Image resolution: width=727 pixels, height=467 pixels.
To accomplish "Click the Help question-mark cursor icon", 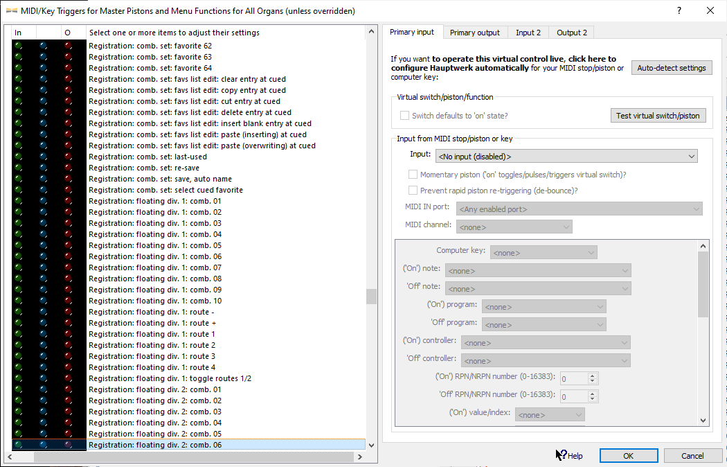I will click(562, 455).
